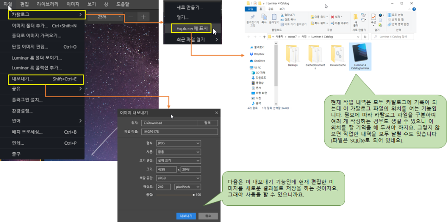Click the 속성 properties icon
Image resolution: width=447 pixels, height=222 pixels.
[373, 18]
